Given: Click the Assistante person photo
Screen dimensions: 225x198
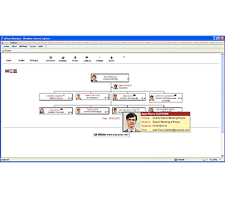Looking at the screenshot, I should pos(116,87).
